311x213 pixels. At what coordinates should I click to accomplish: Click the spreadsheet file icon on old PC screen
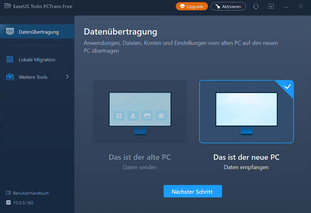click(161, 116)
